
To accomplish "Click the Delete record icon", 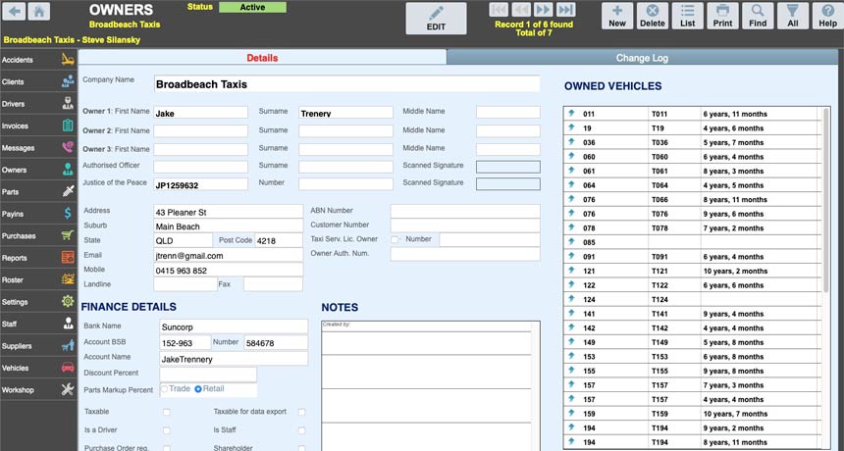I will point(652,16).
